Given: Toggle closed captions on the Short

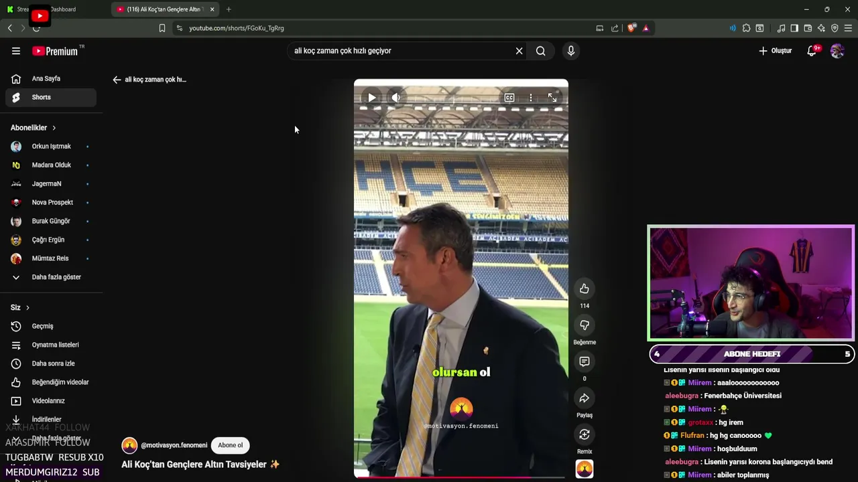Looking at the screenshot, I should (x=509, y=98).
